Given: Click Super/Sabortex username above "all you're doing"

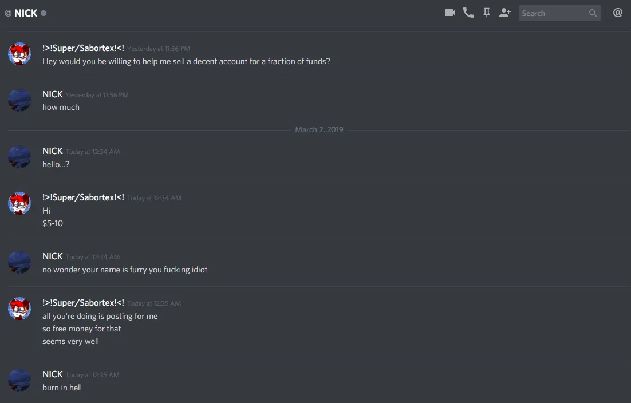Looking at the screenshot, I should (x=83, y=303).
